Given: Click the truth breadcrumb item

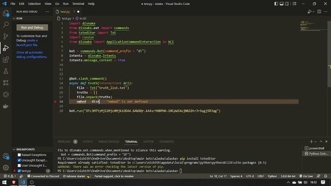Looking at the screenshot, I should [x=81, y=19].
